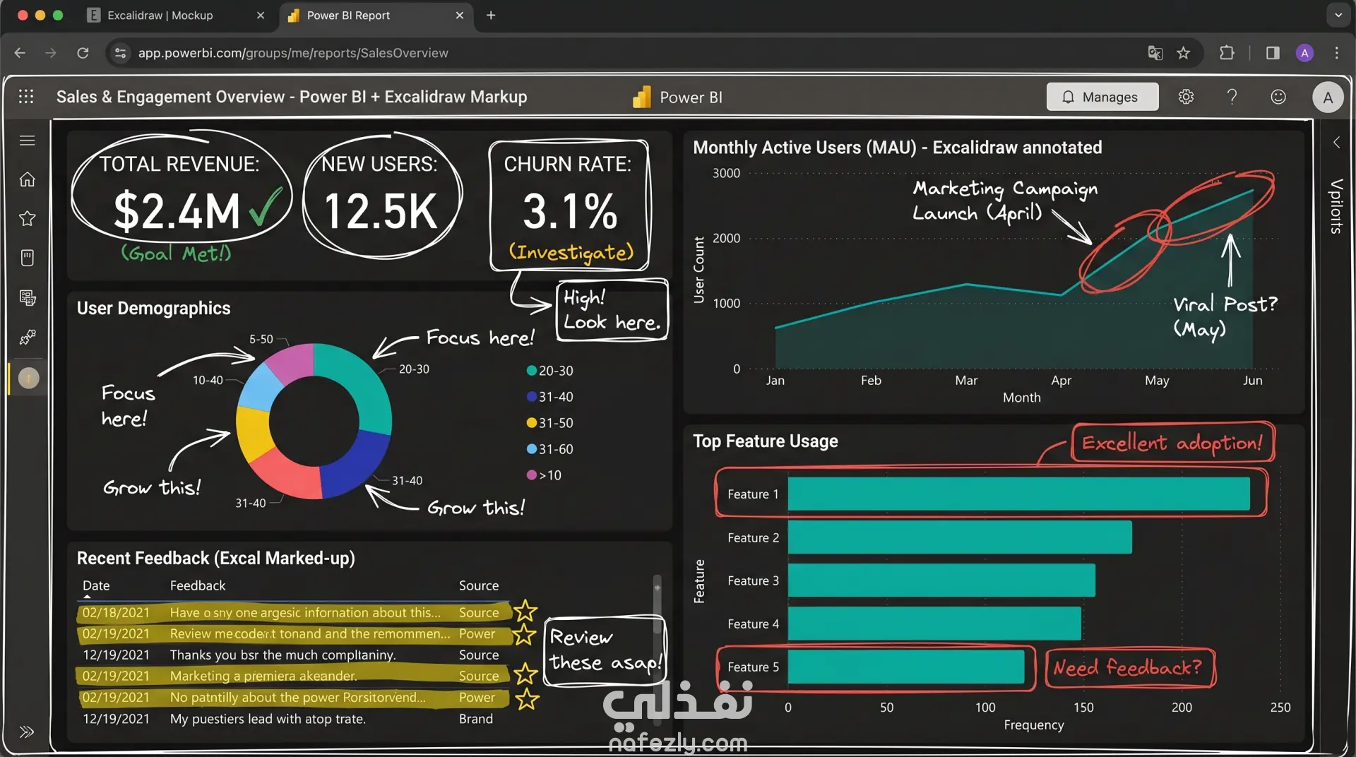Click the report title "Sales & Engagement Overview"
This screenshot has width=1356, height=757.
coord(170,97)
